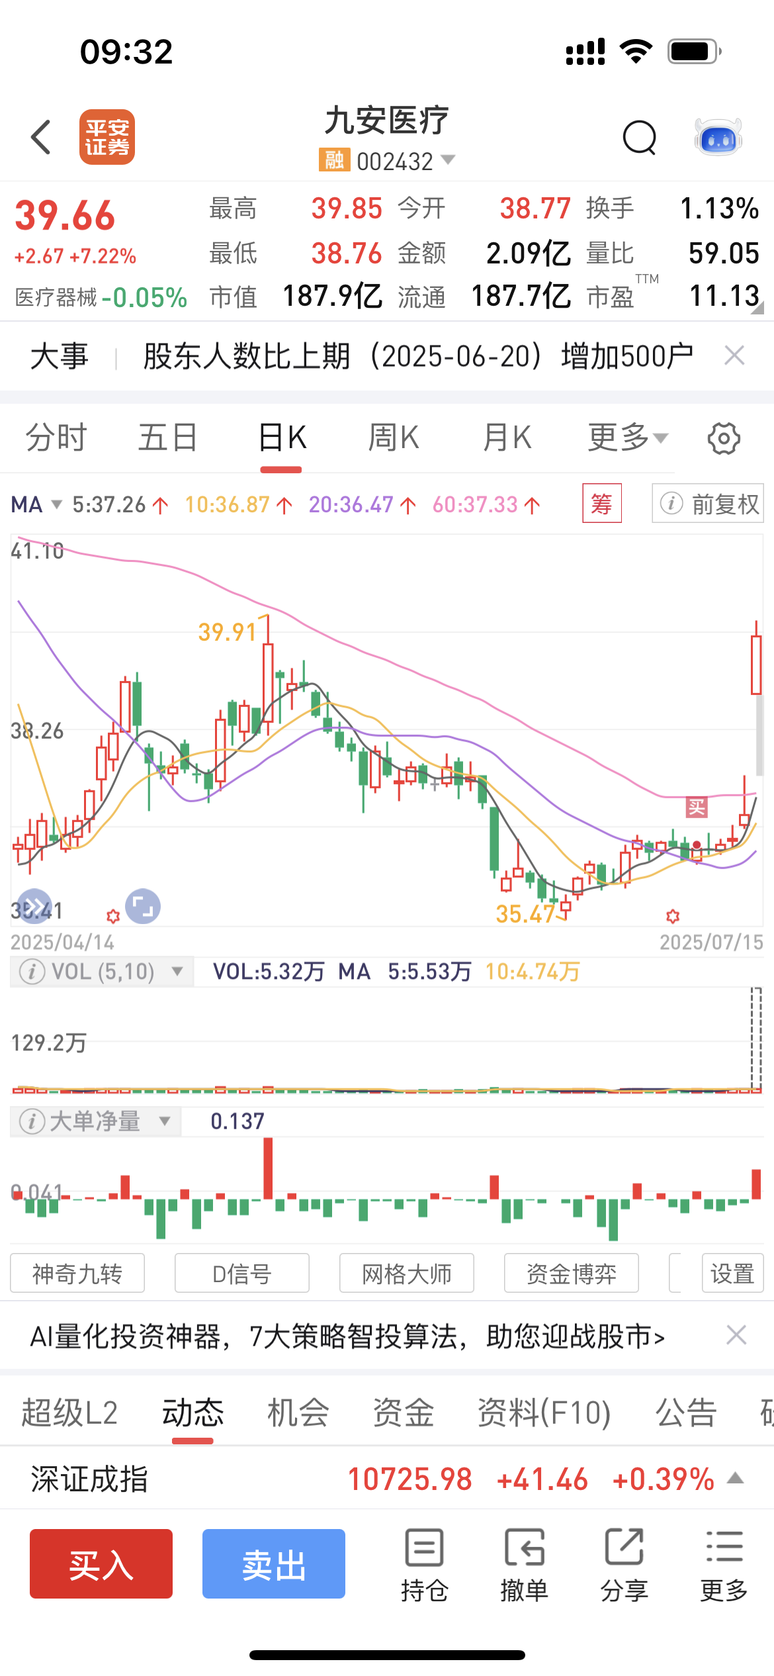Expand the 更多 chart period dropdown
774x1676 pixels.
[x=628, y=438]
